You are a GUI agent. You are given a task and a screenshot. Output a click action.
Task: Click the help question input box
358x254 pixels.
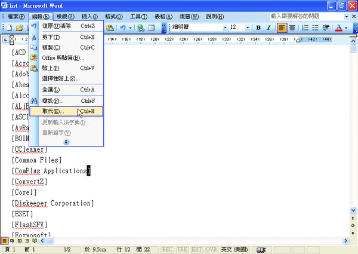pos(307,17)
